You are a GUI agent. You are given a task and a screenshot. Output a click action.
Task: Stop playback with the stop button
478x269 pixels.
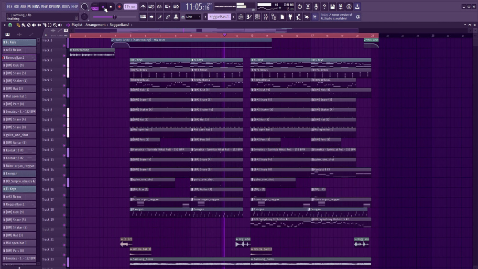tap(111, 7)
